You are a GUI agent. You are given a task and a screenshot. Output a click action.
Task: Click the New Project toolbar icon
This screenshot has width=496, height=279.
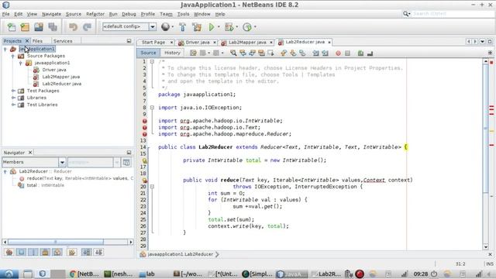coord(25,27)
